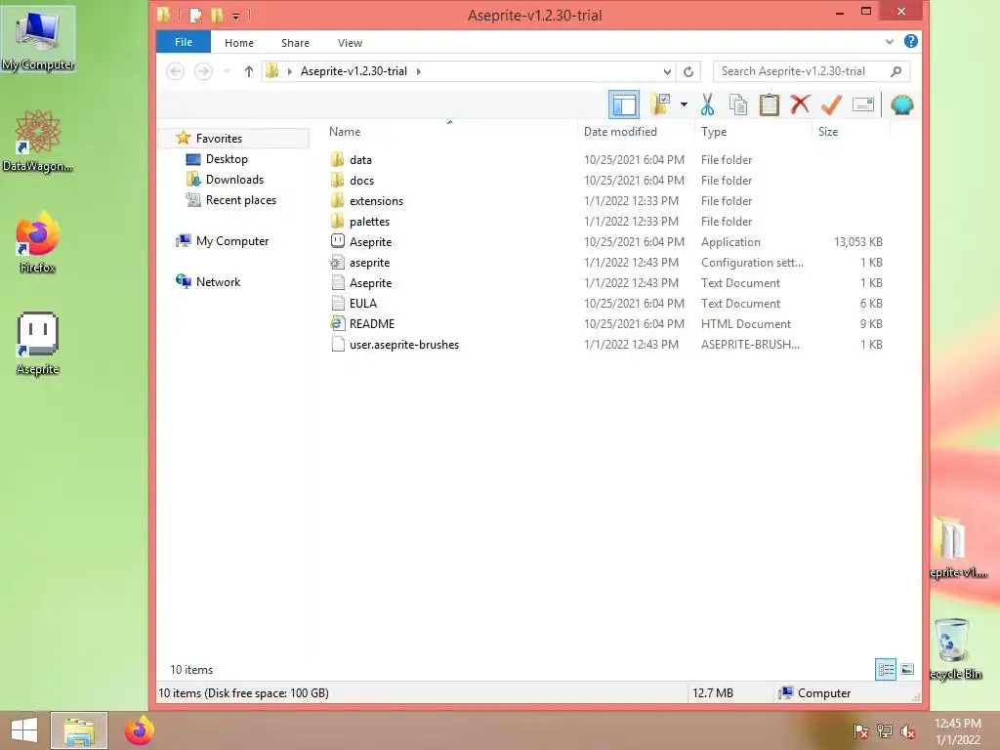This screenshot has height=750, width=1000.
Task: Click the search magnifier icon
Action: coord(896,71)
